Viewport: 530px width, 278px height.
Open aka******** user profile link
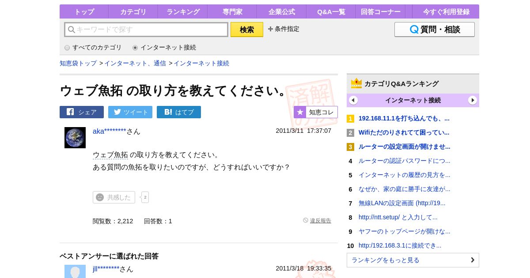point(110,131)
